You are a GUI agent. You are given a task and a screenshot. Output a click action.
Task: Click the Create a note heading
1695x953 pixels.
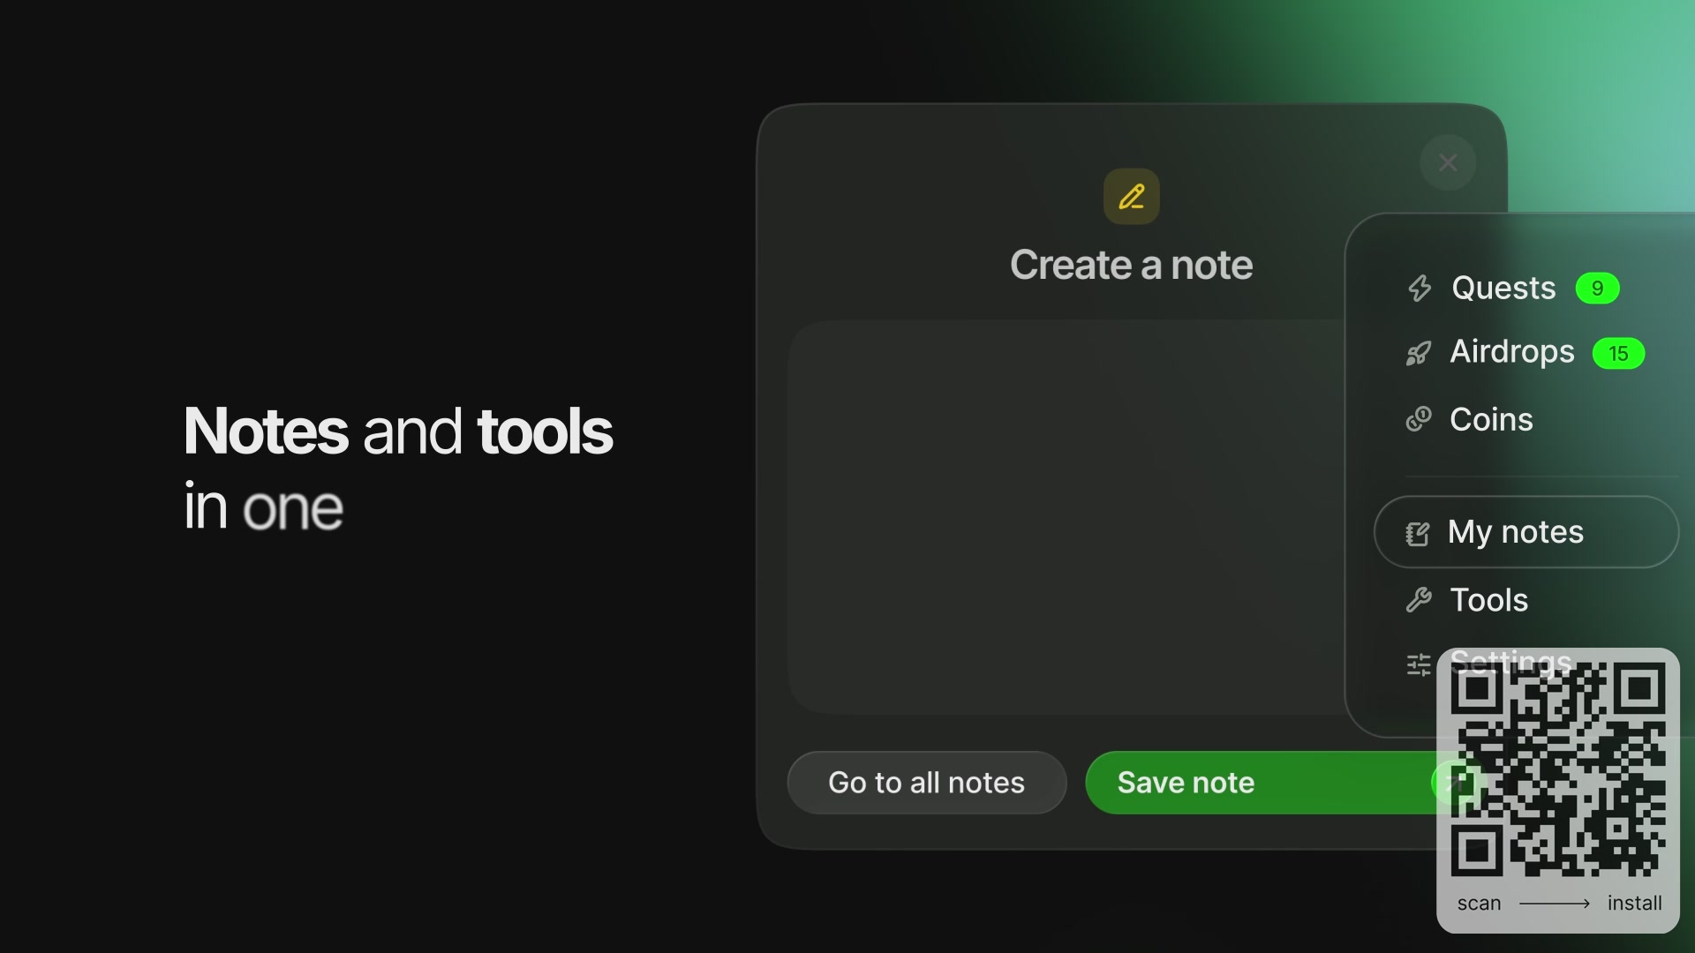[1132, 265]
